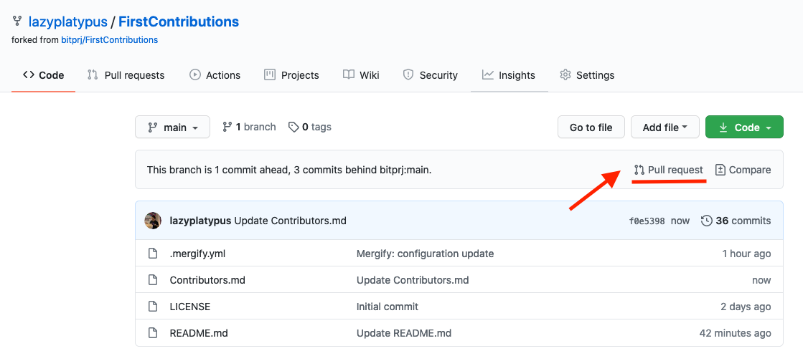Open Update Contributors.md commit in file row

(413, 280)
